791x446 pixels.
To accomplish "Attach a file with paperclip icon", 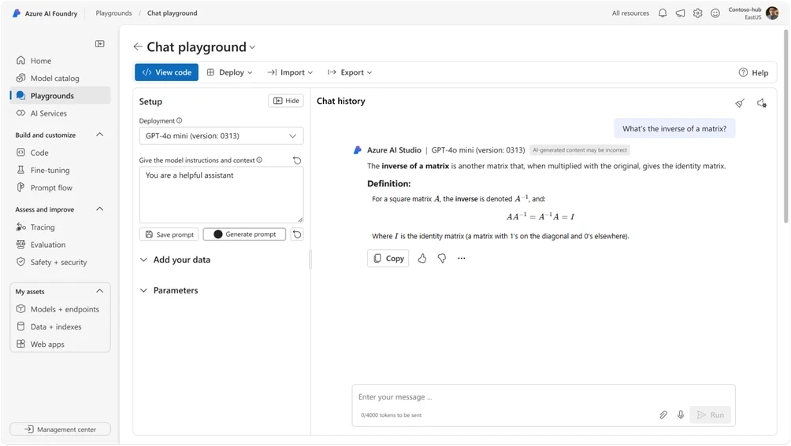I will click(x=663, y=415).
